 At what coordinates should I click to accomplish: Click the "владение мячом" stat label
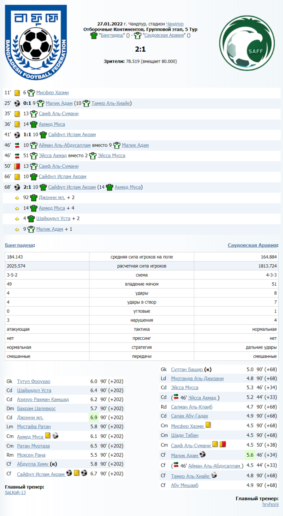[141, 284]
